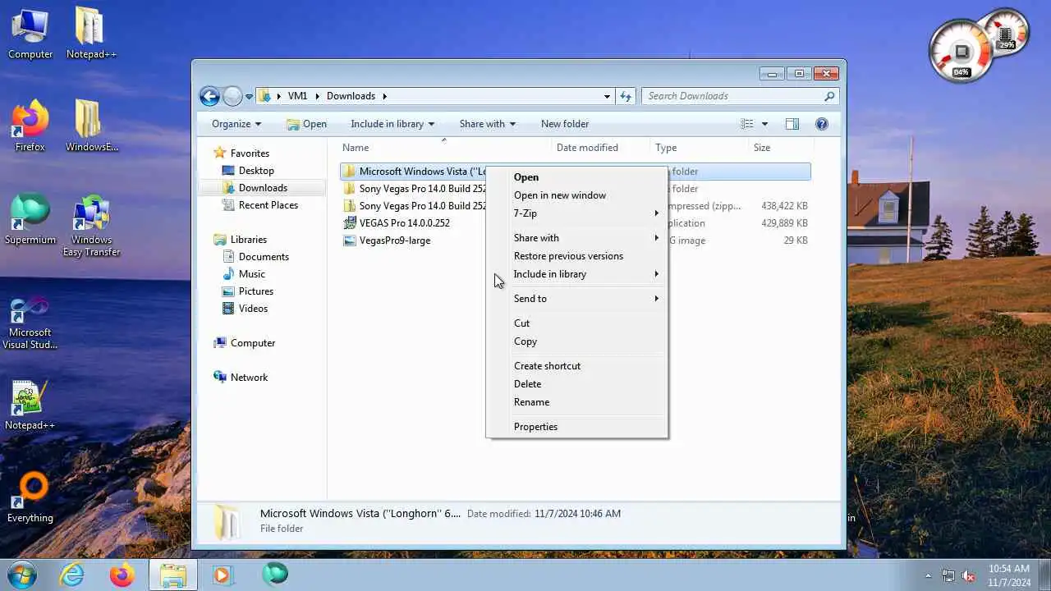Launch Supermium desktop shortcut
This screenshot has width=1051, height=591.
[30, 219]
